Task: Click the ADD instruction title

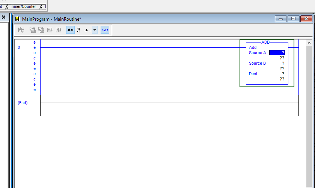Action: 265,42
